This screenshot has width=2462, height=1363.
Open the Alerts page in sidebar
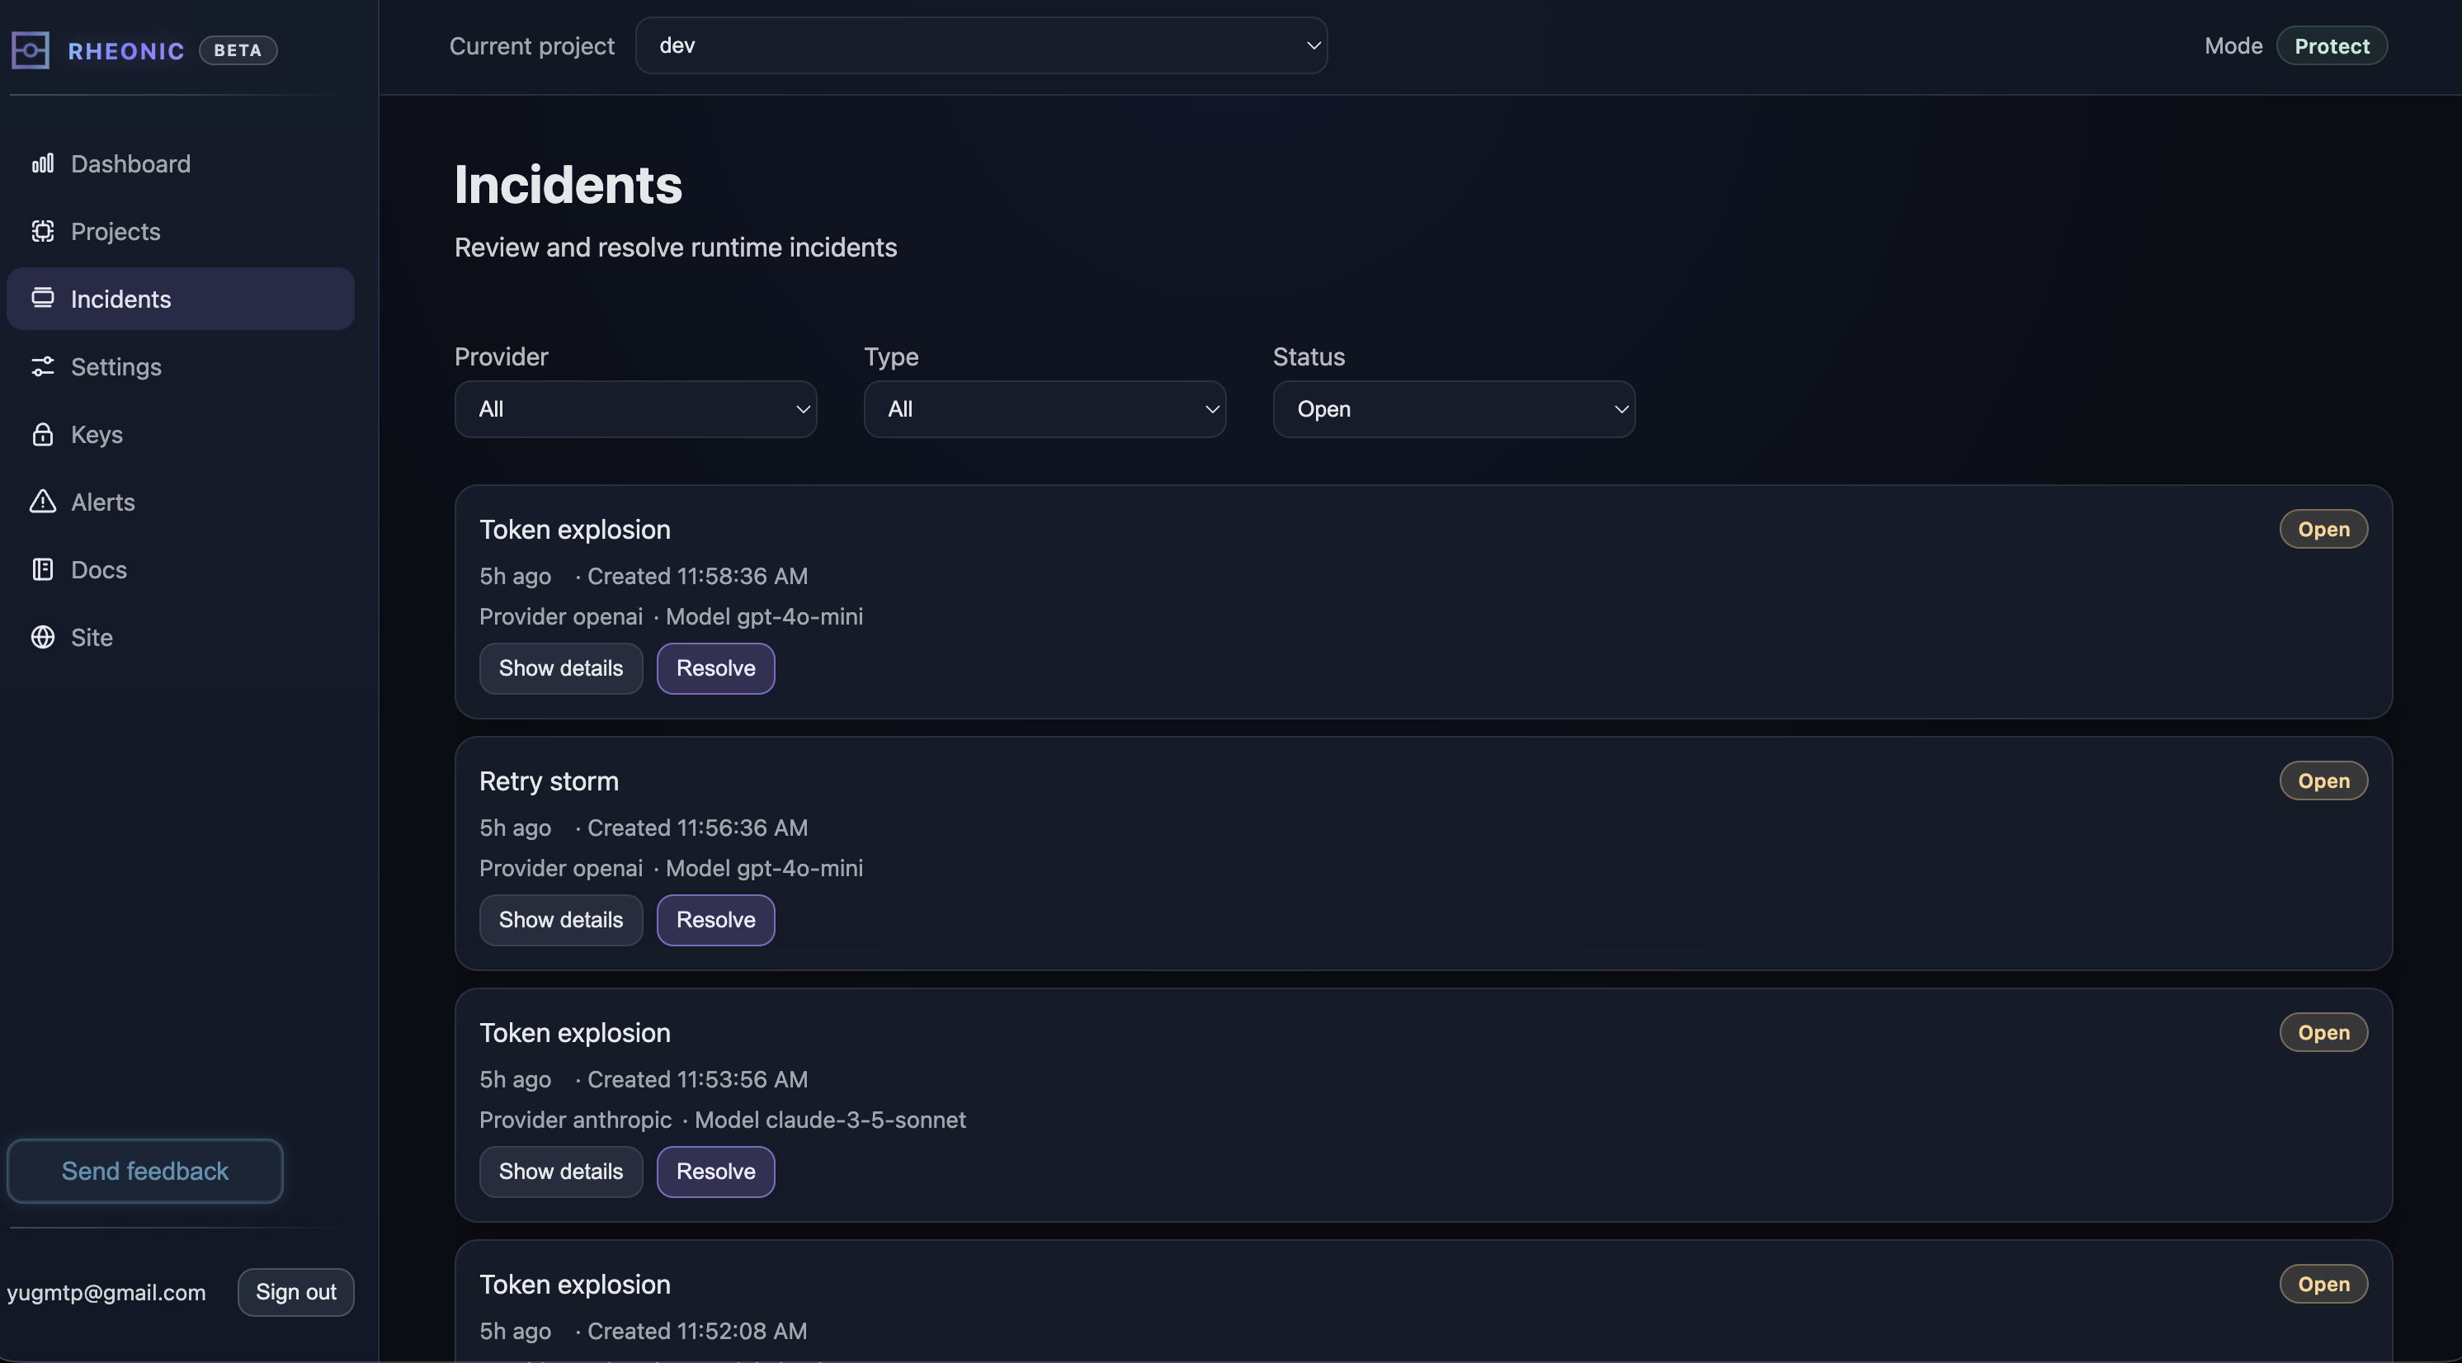[x=102, y=502]
